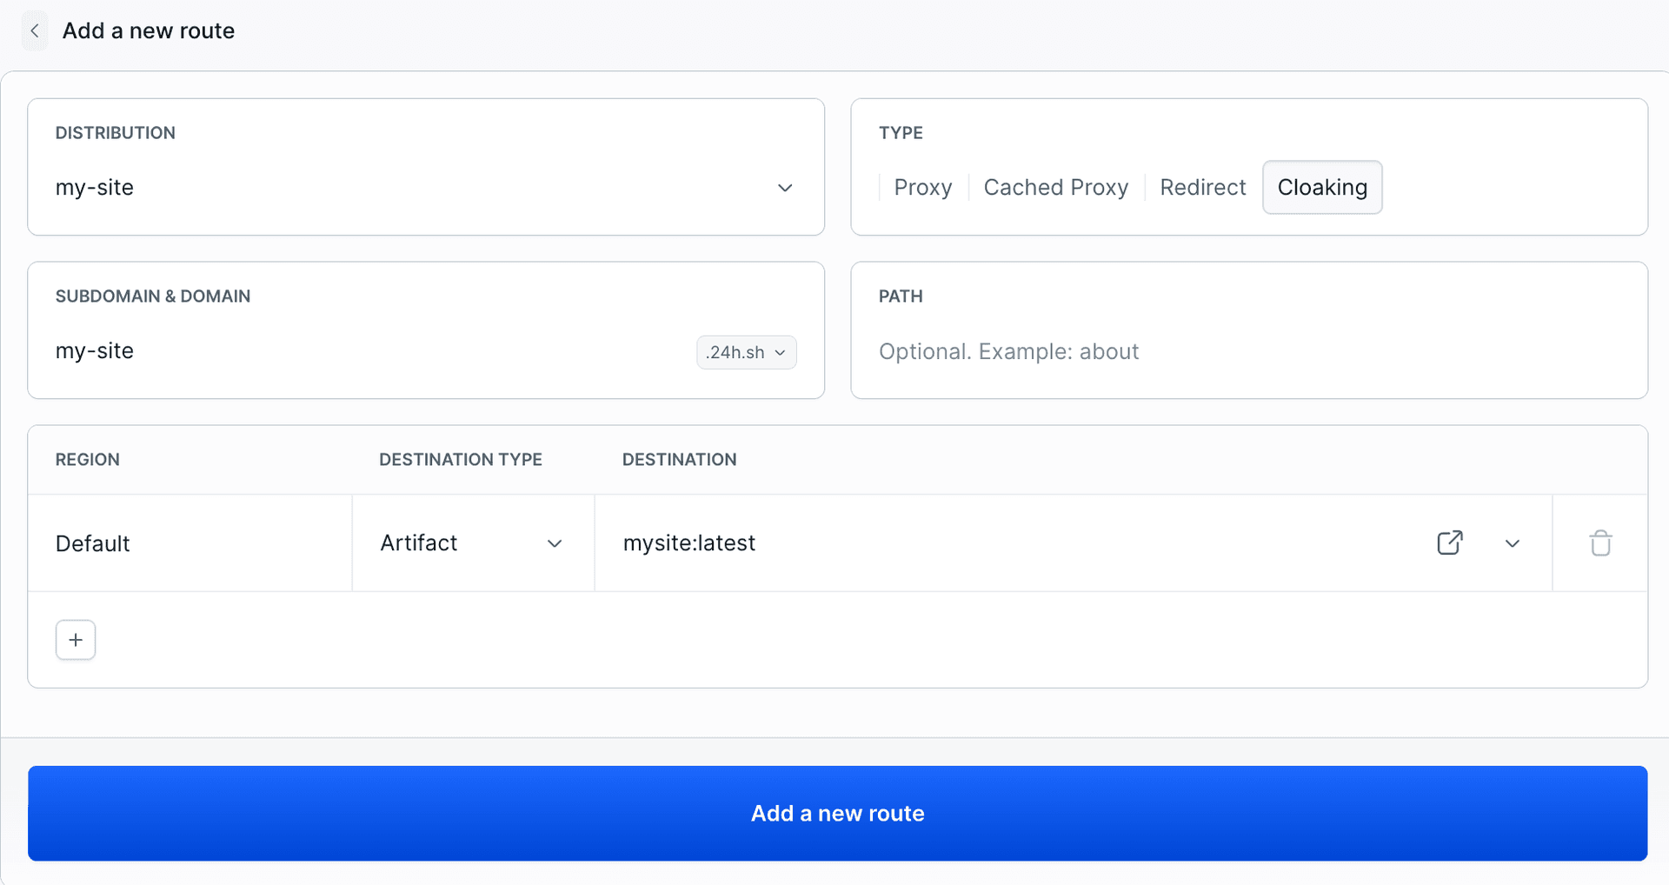Click the DISTRIBUTION label
The height and width of the screenshot is (885, 1669).
click(x=116, y=133)
